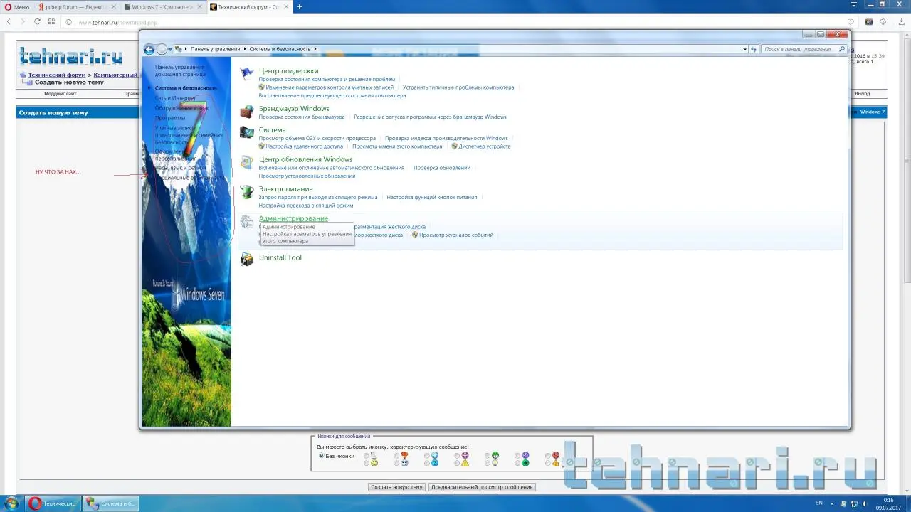Open Просмотр журналов событий link
911x512 pixels.
456,235
